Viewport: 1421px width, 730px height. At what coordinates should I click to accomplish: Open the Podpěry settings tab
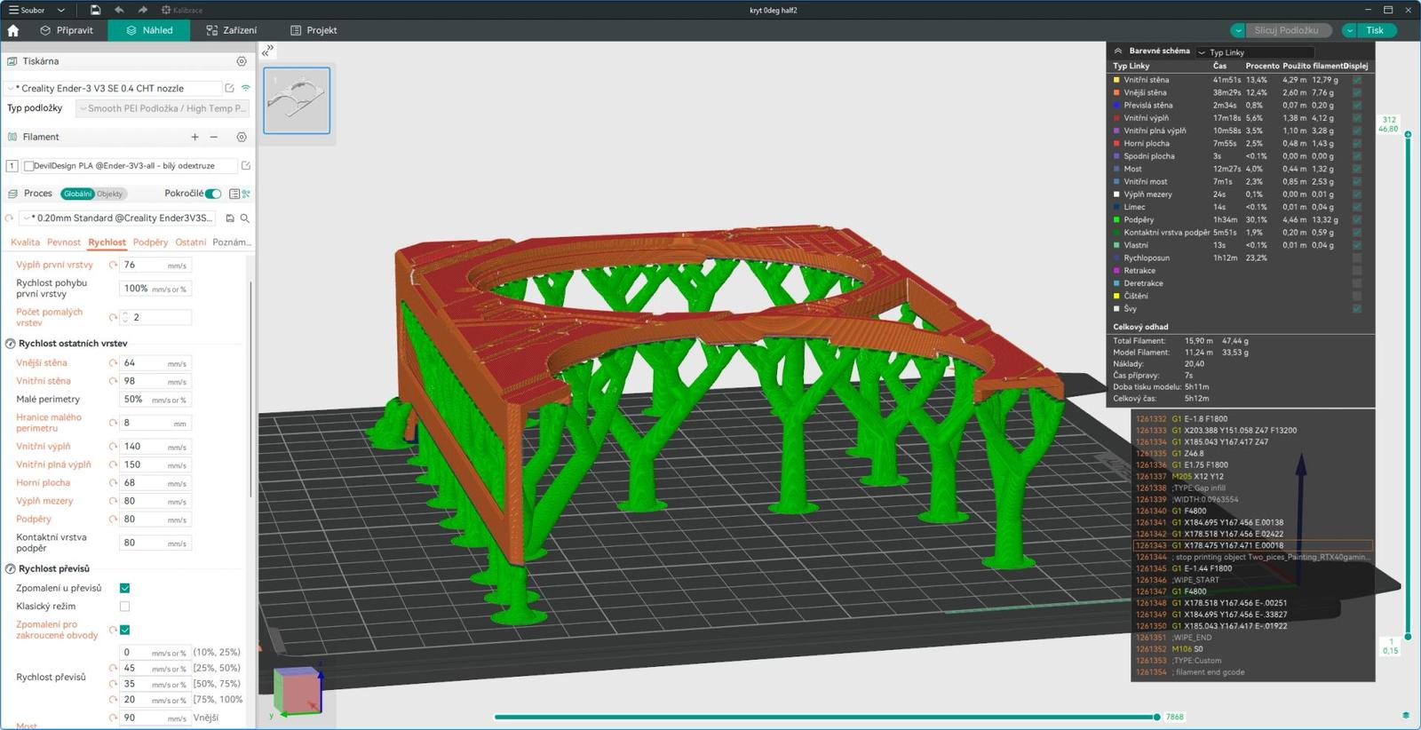click(150, 242)
